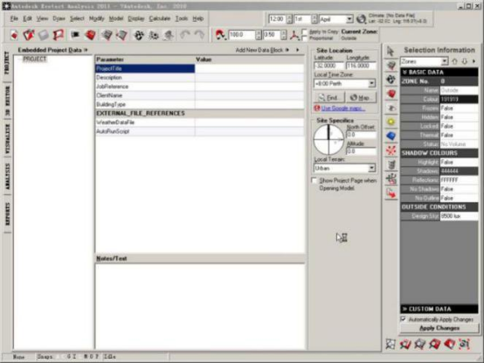Click the rightmost icon in the bottom-right row
This screenshot has height=363, width=484.
click(464, 344)
